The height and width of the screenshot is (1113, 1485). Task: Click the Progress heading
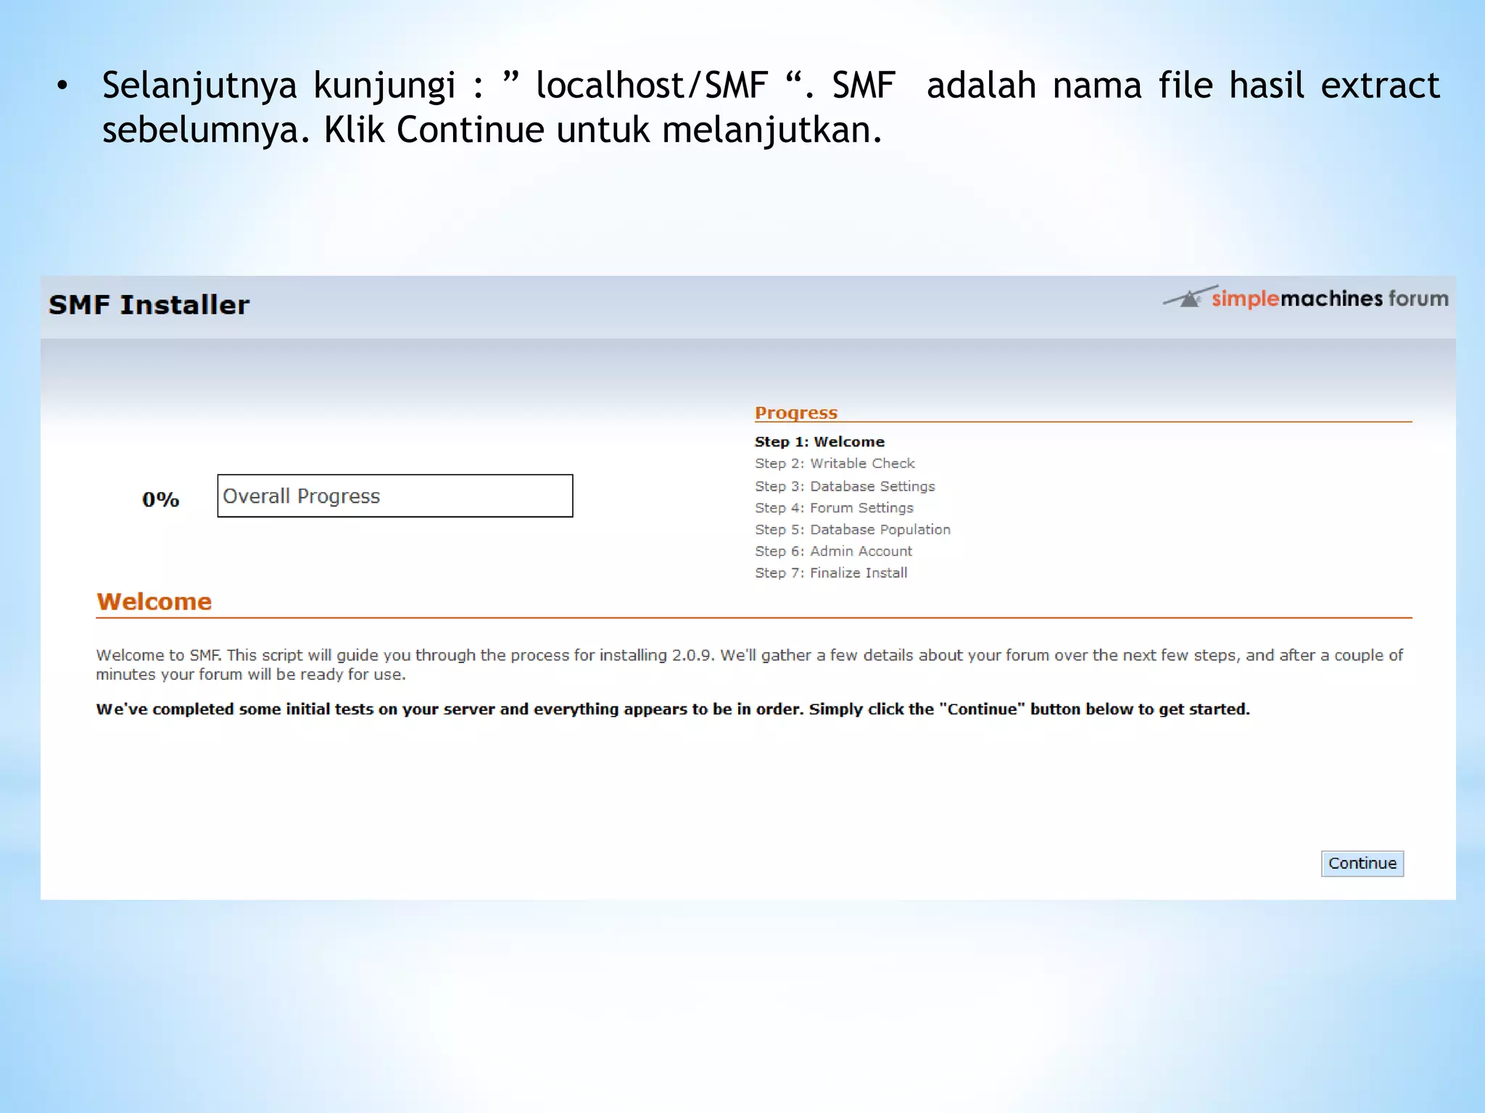point(796,412)
